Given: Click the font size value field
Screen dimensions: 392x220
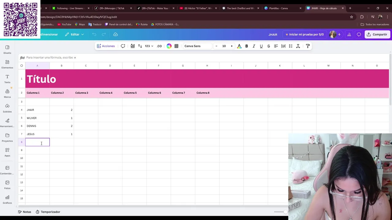Looking at the screenshot, I should [x=224, y=46].
